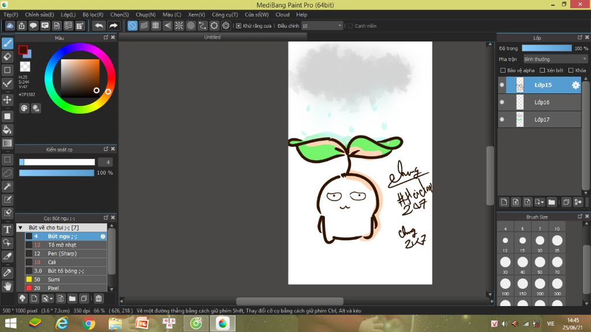591x332 pixels.
Task: Select the Pen (Sharp) brush
Action: pyautogui.click(x=66, y=254)
